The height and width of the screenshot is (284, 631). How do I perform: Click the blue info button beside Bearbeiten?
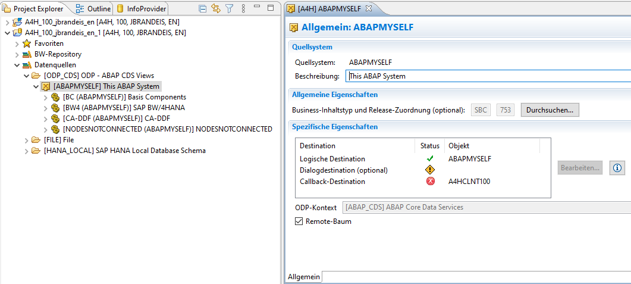[617, 167]
